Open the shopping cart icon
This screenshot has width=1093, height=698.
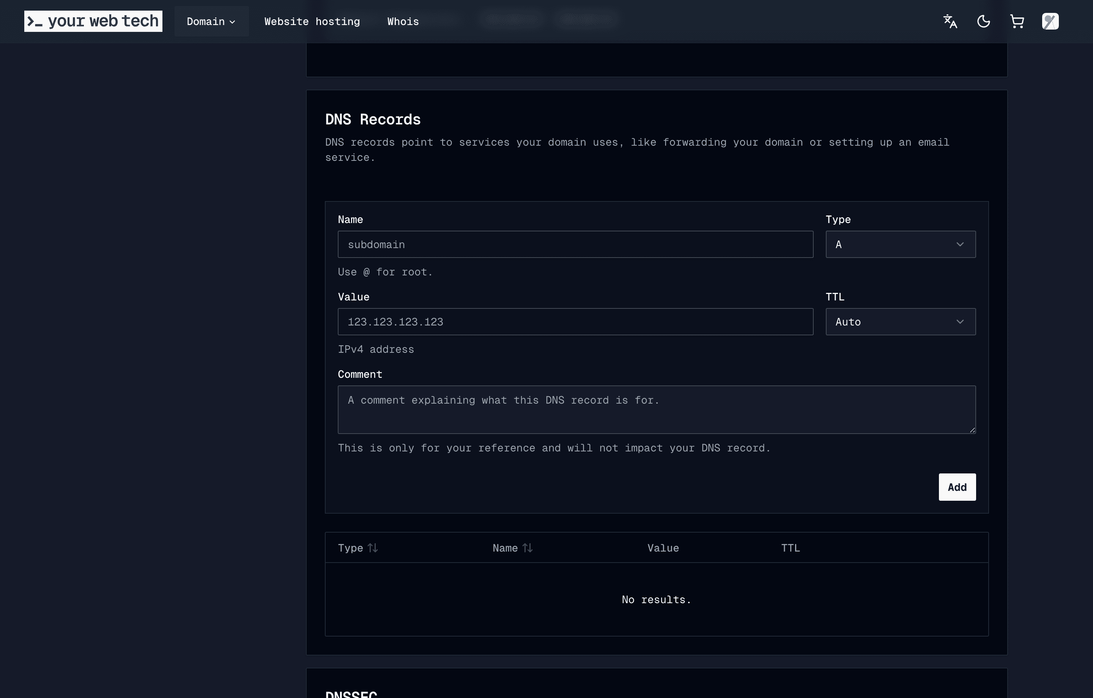coord(1017,21)
